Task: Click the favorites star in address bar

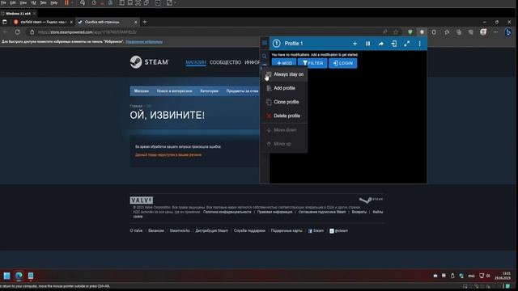Action: [396, 32]
